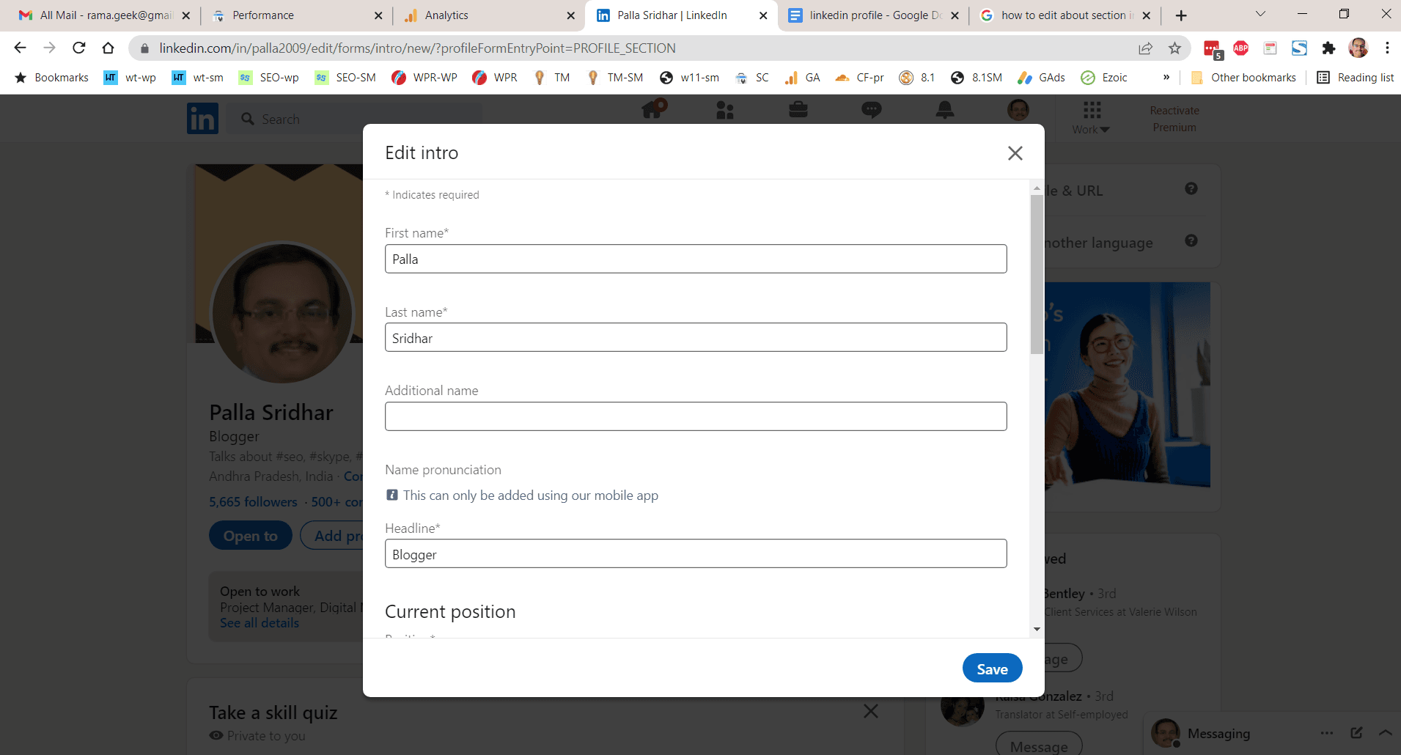Go to the browser home page
Viewport: 1401px width, 755px height.
coord(108,48)
